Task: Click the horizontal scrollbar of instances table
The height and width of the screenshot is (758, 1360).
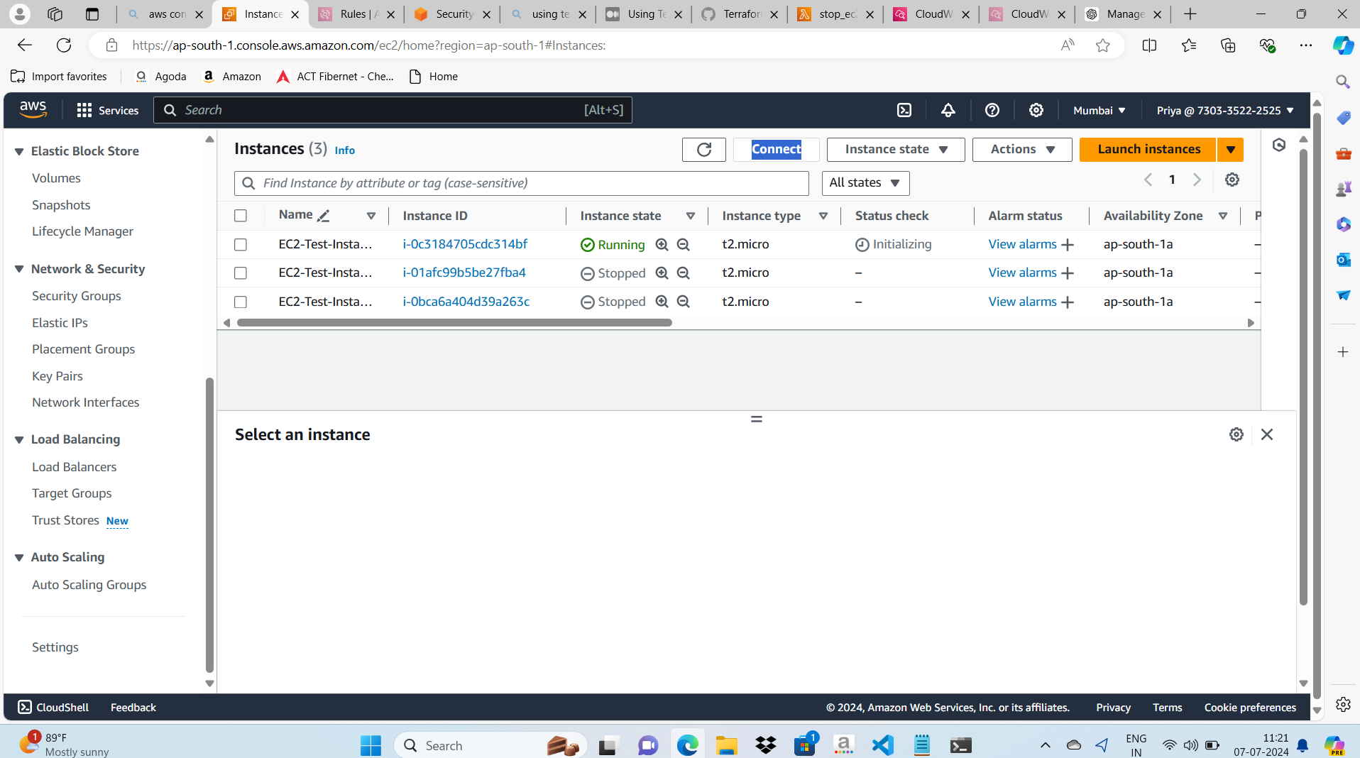Action: [454, 323]
